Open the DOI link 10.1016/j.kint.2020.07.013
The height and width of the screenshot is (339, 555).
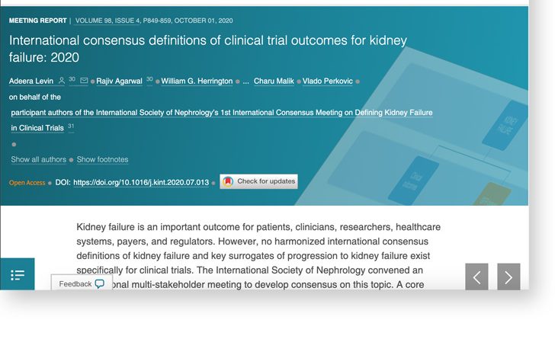pyautogui.click(x=140, y=183)
